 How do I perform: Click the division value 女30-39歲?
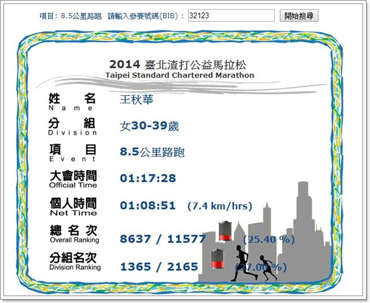pyautogui.click(x=149, y=126)
